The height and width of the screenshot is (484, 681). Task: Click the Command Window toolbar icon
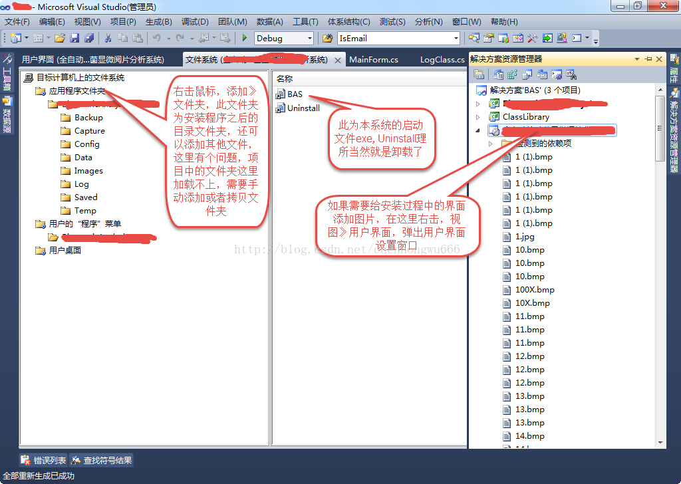[577, 38]
